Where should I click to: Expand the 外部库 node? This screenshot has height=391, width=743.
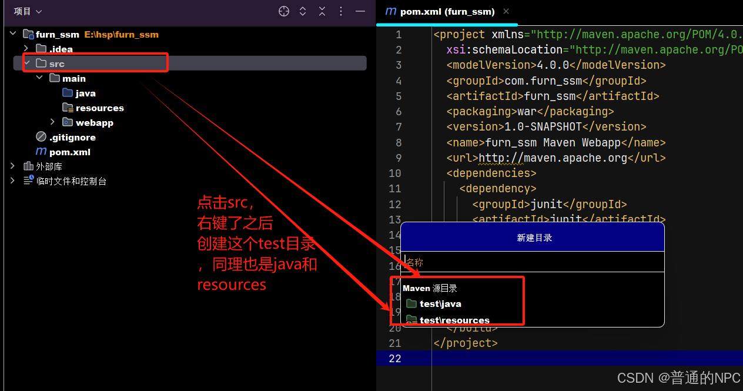click(x=13, y=166)
